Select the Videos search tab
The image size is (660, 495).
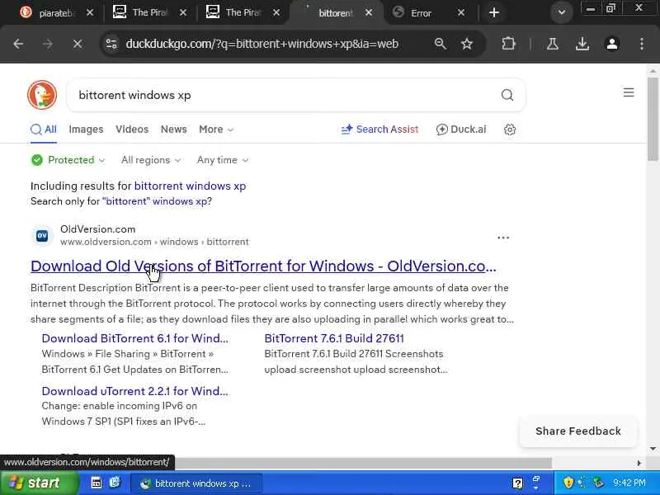click(x=132, y=130)
